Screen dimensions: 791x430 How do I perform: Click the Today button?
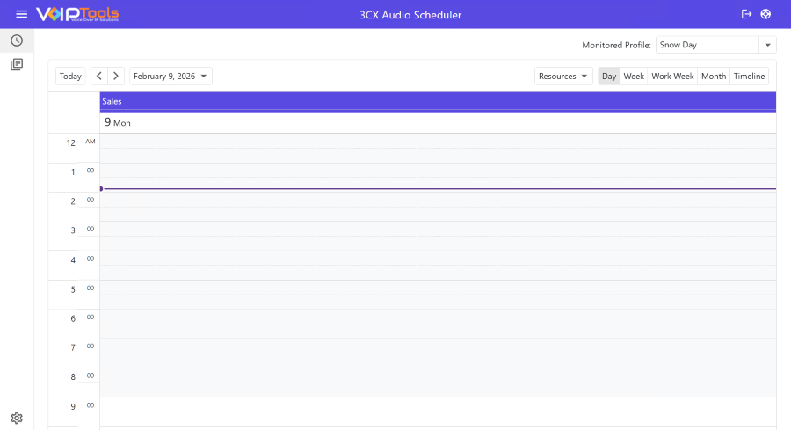pyautogui.click(x=71, y=77)
